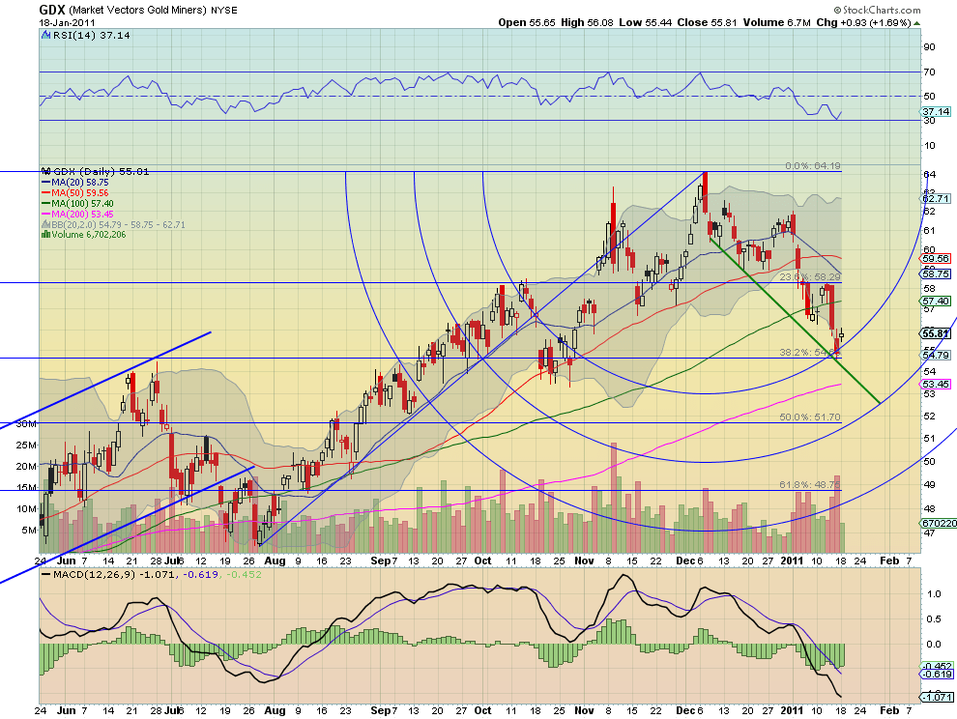Image resolution: width=957 pixels, height=719 pixels.
Task: Click the RSI(14) legend line icon
Action: tap(45, 36)
